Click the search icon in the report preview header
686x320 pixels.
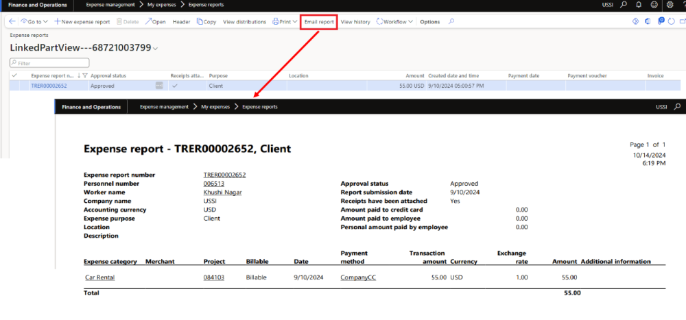tap(677, 107)
